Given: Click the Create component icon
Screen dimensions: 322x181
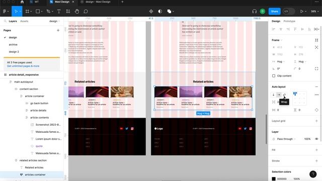Looking at the screenshot, I should pyautogui.click(x=151, y=12).
